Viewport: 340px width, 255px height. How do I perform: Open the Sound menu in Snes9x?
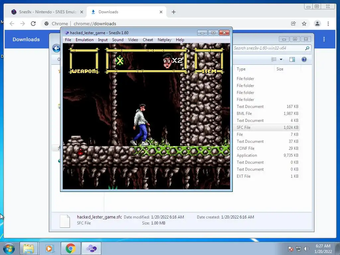[x=118, y=40]
